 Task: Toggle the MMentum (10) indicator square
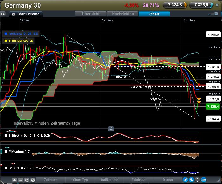click(6, 152)
